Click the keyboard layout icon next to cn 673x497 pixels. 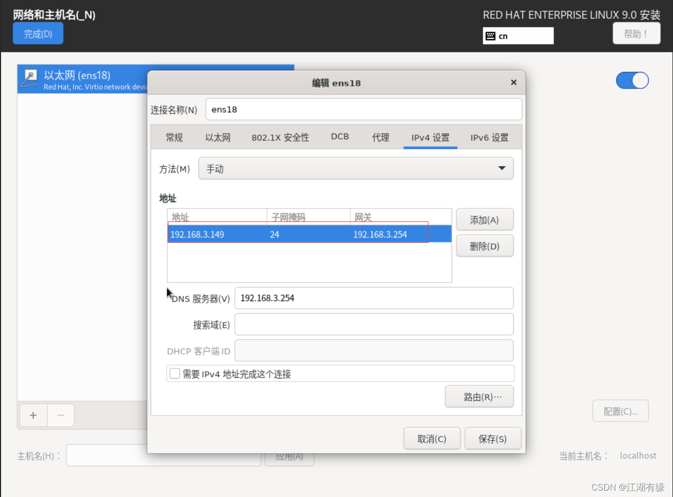(490, 35)
